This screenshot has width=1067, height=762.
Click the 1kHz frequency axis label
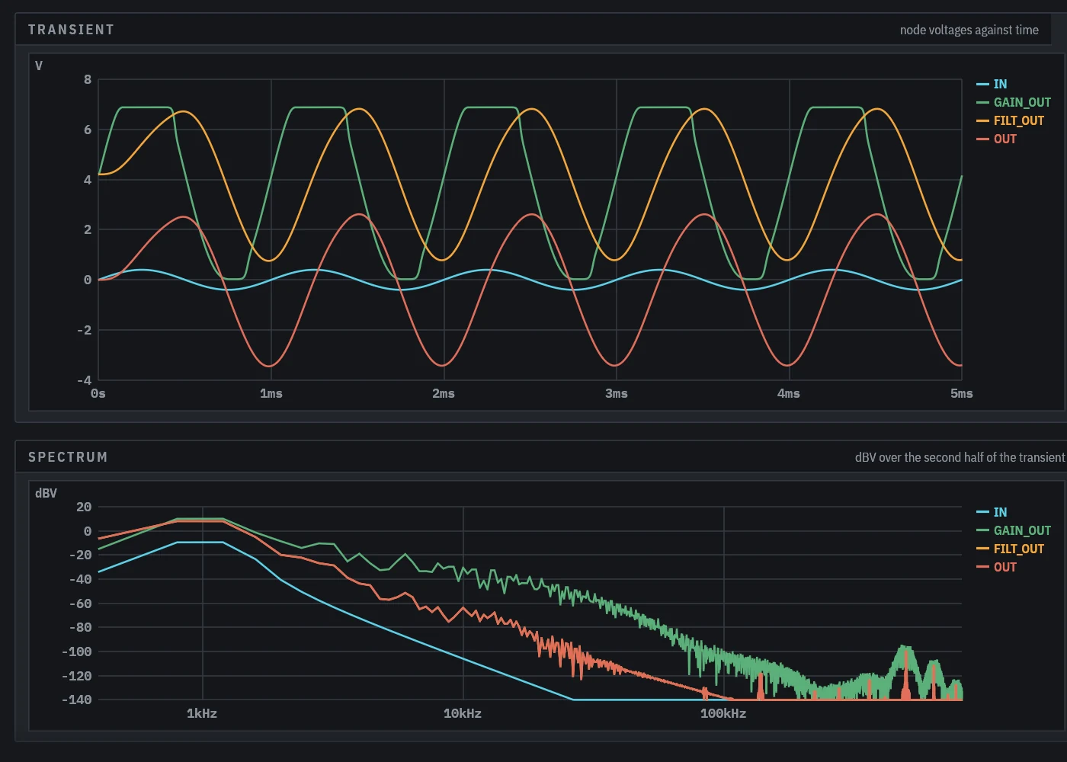202,714
